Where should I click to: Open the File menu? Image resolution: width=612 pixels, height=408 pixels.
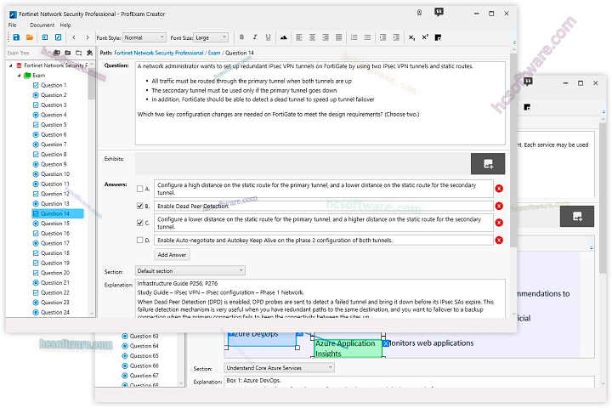(x=13, y=25)
